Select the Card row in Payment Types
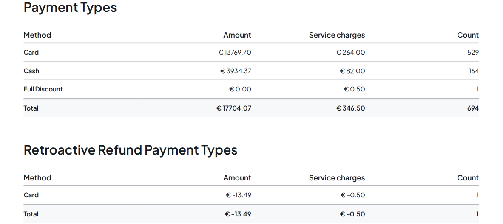This screenshot has height=224, width=503. coord(31,53)
